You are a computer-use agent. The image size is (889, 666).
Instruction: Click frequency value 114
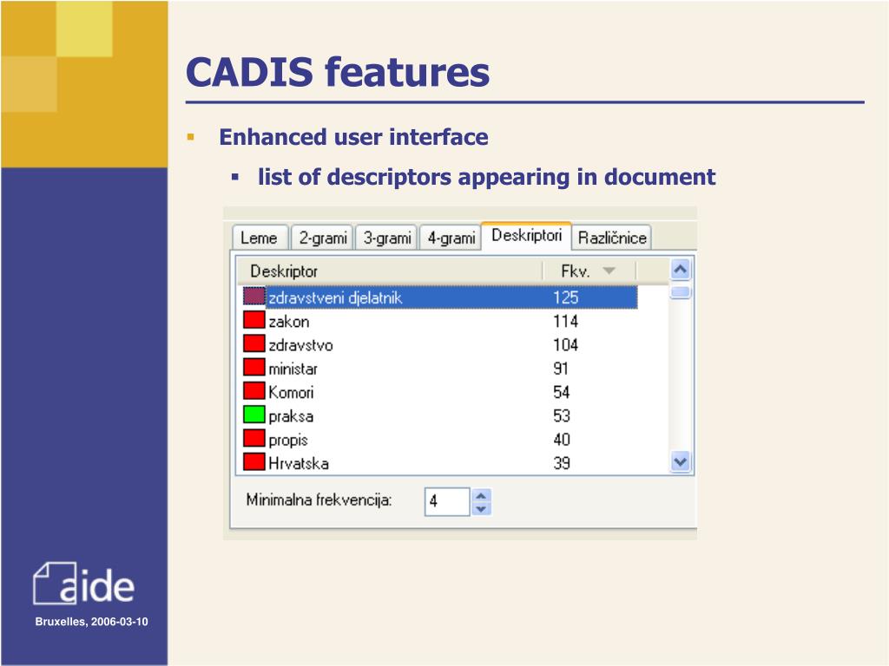(565, 322)
